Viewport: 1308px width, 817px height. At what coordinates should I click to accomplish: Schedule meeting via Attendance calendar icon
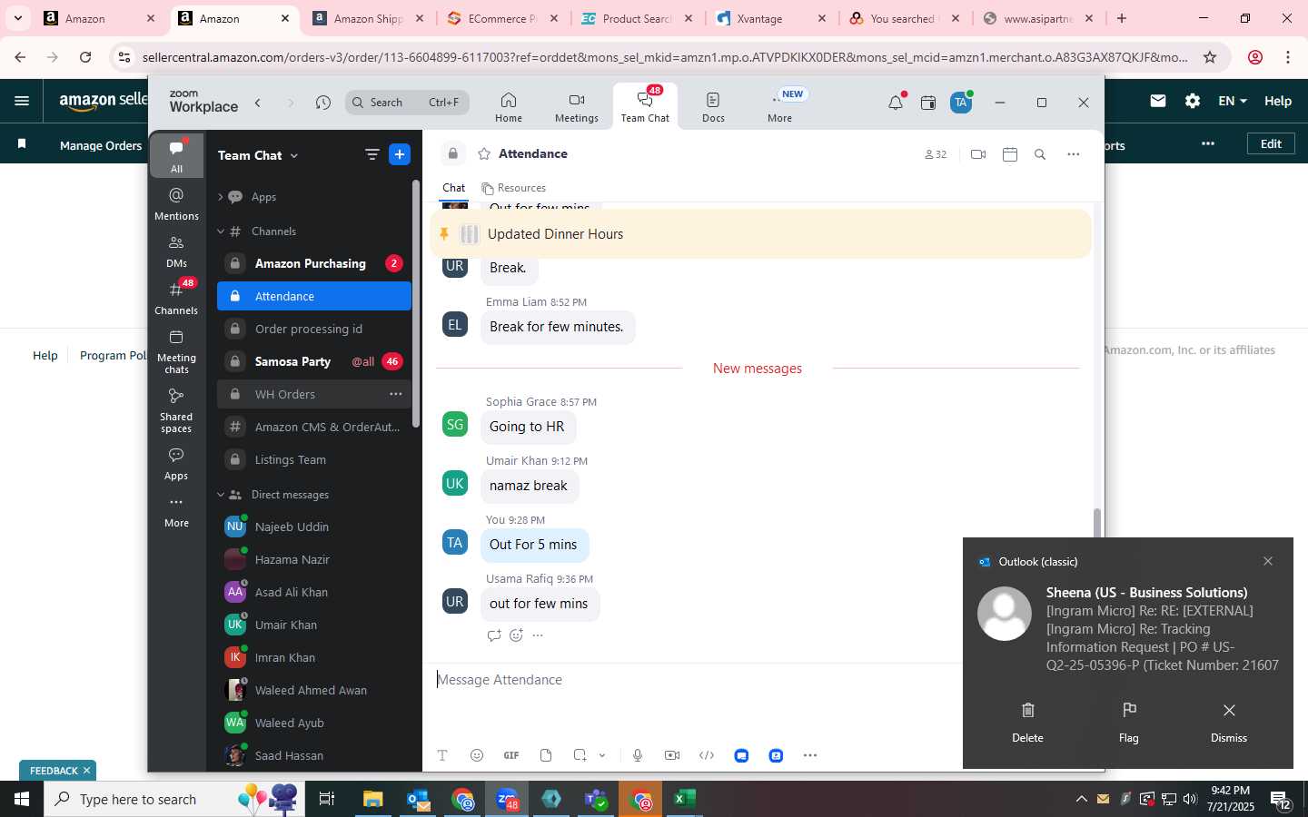pyautogui.click(x=1009, y=154)
